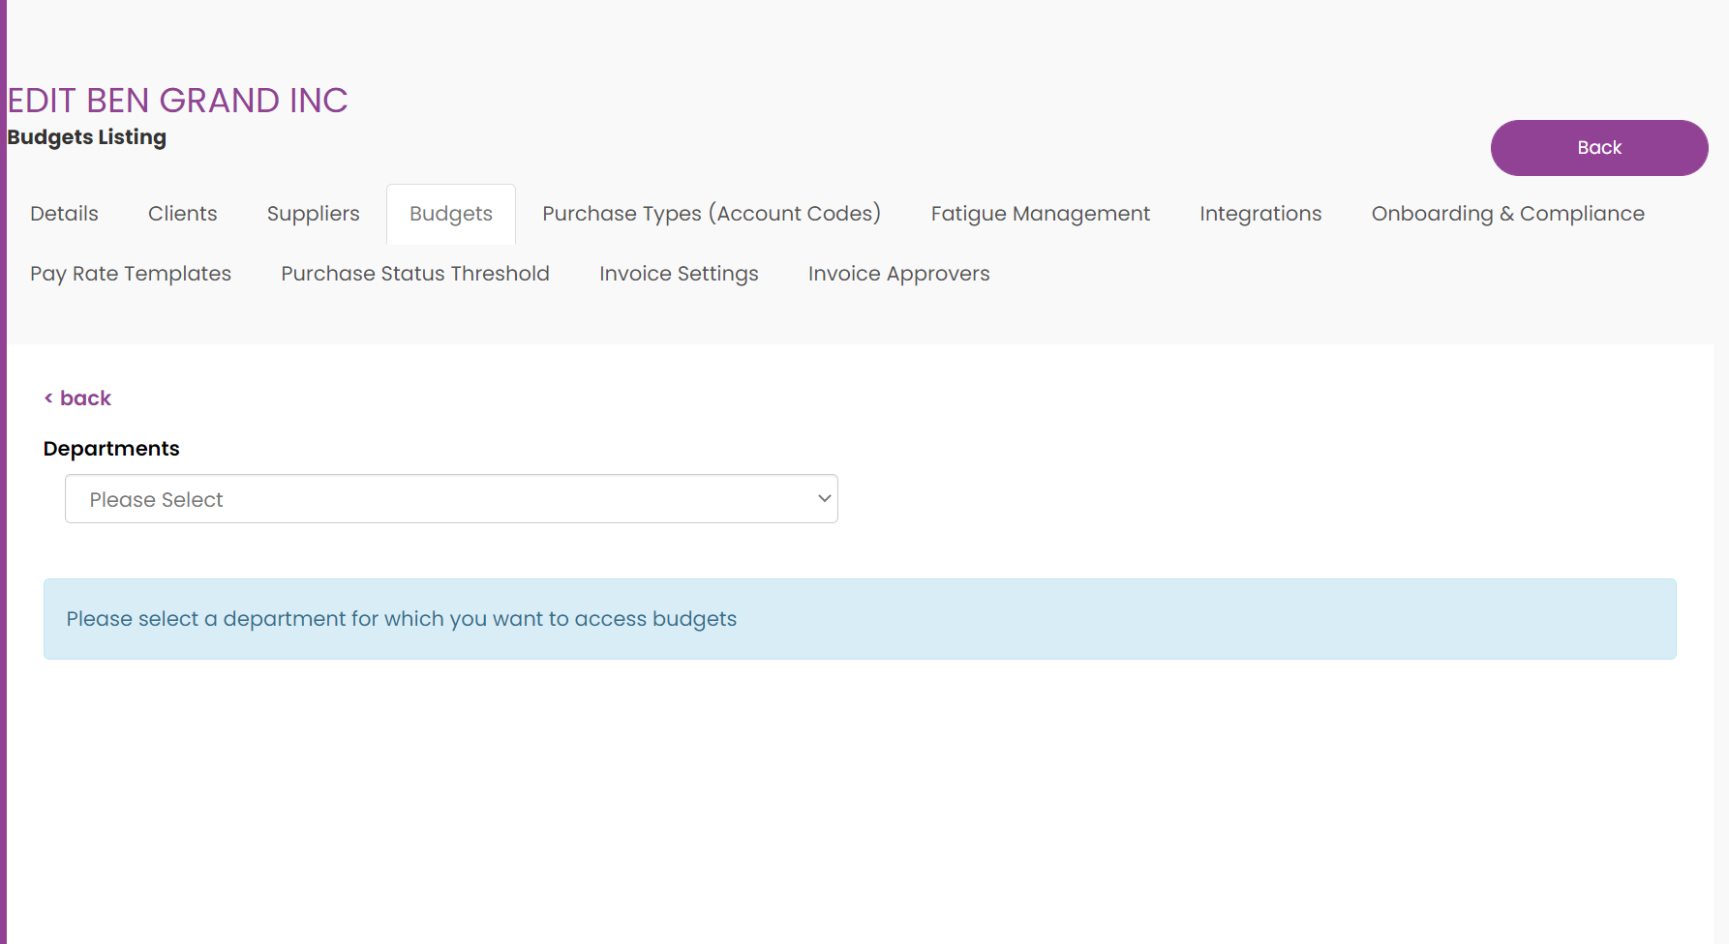Open the Purchase Status Threshold tab

coord(414,274)
